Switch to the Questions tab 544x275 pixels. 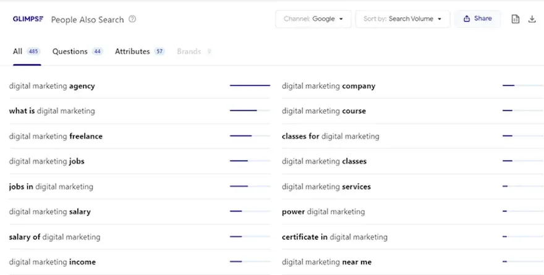pos(77,52)
